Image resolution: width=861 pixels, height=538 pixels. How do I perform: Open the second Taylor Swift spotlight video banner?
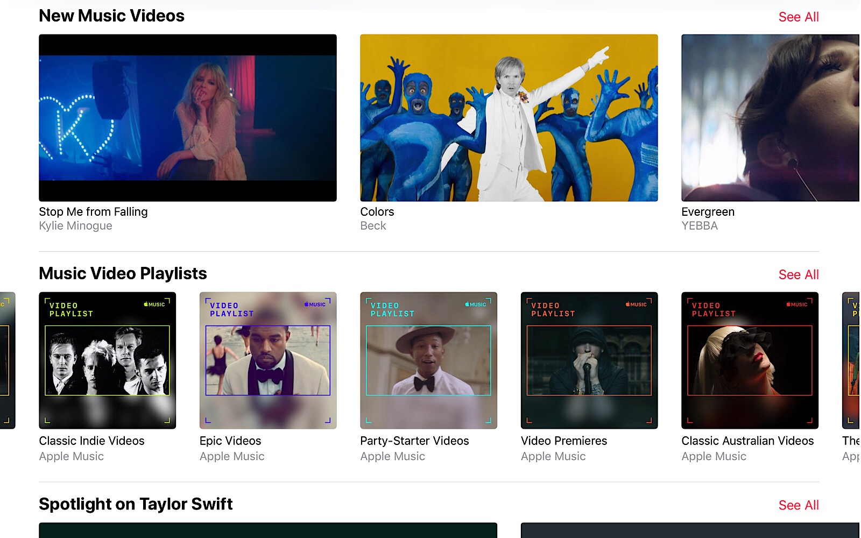pyautogui.click(x=691, y=530)
